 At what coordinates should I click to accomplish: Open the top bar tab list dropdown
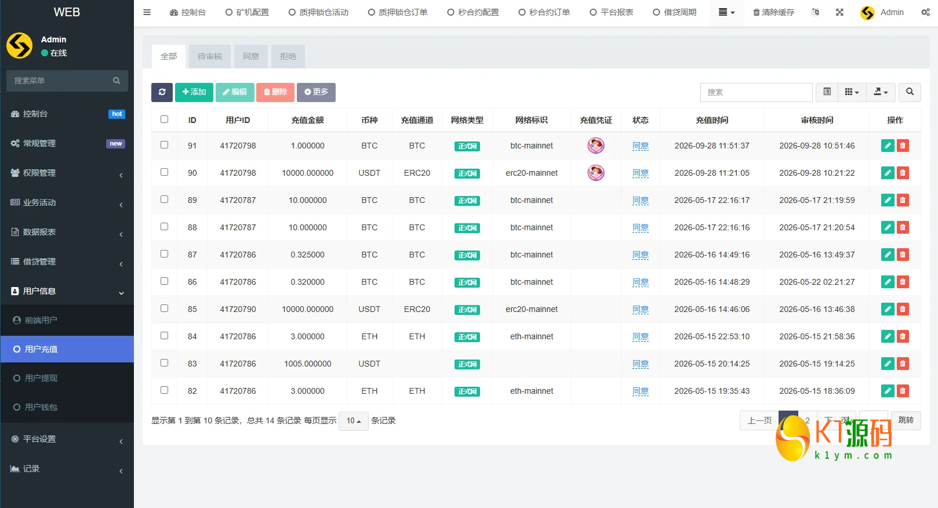pos(726,12)
